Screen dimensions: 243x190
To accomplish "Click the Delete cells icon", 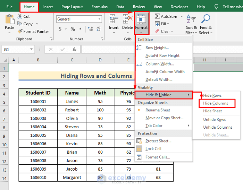I will (x=128, y=19).
